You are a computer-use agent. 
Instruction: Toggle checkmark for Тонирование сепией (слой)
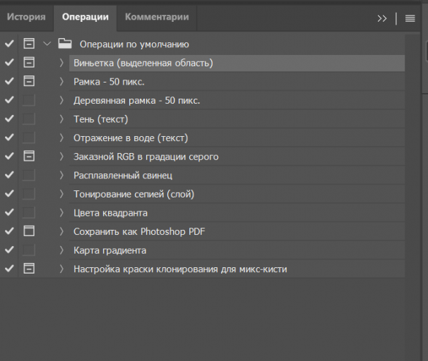[x=9, y=194]
